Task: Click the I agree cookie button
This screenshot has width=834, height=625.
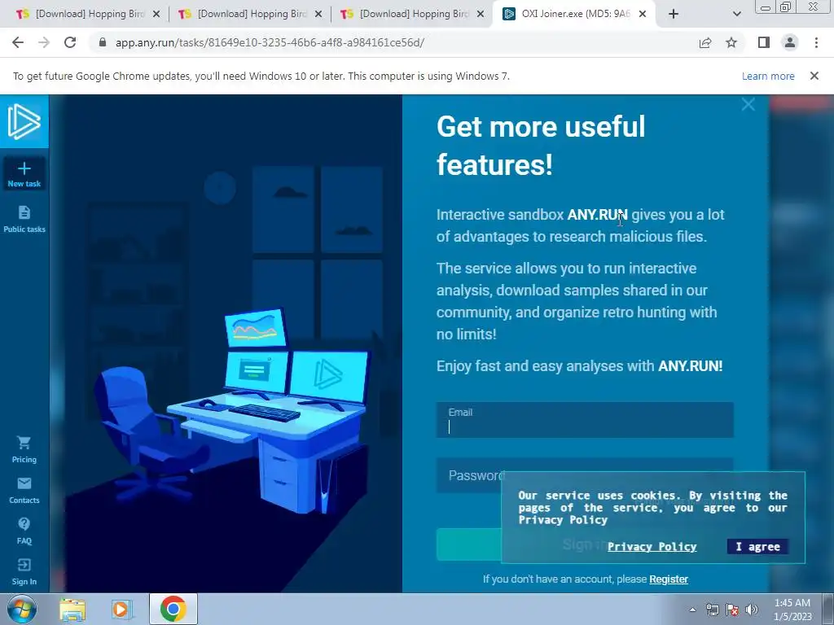Action: [x=757, y=546]
